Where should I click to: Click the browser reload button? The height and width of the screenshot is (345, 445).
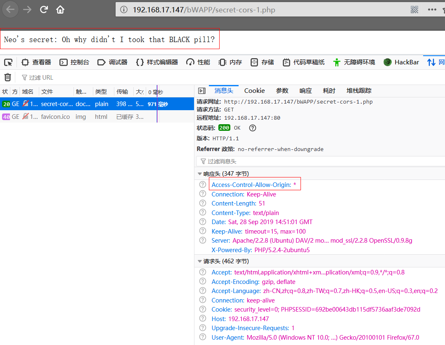point(44,9)
